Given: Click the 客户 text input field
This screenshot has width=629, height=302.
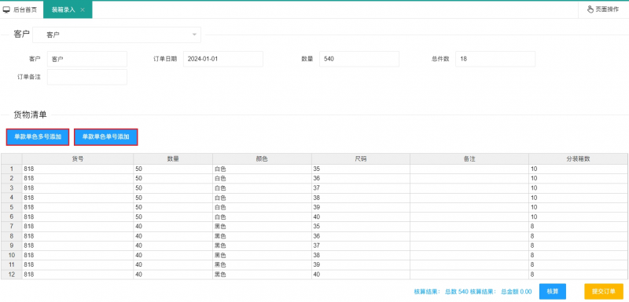Looking at the screenshot, I should click(87, 59).
